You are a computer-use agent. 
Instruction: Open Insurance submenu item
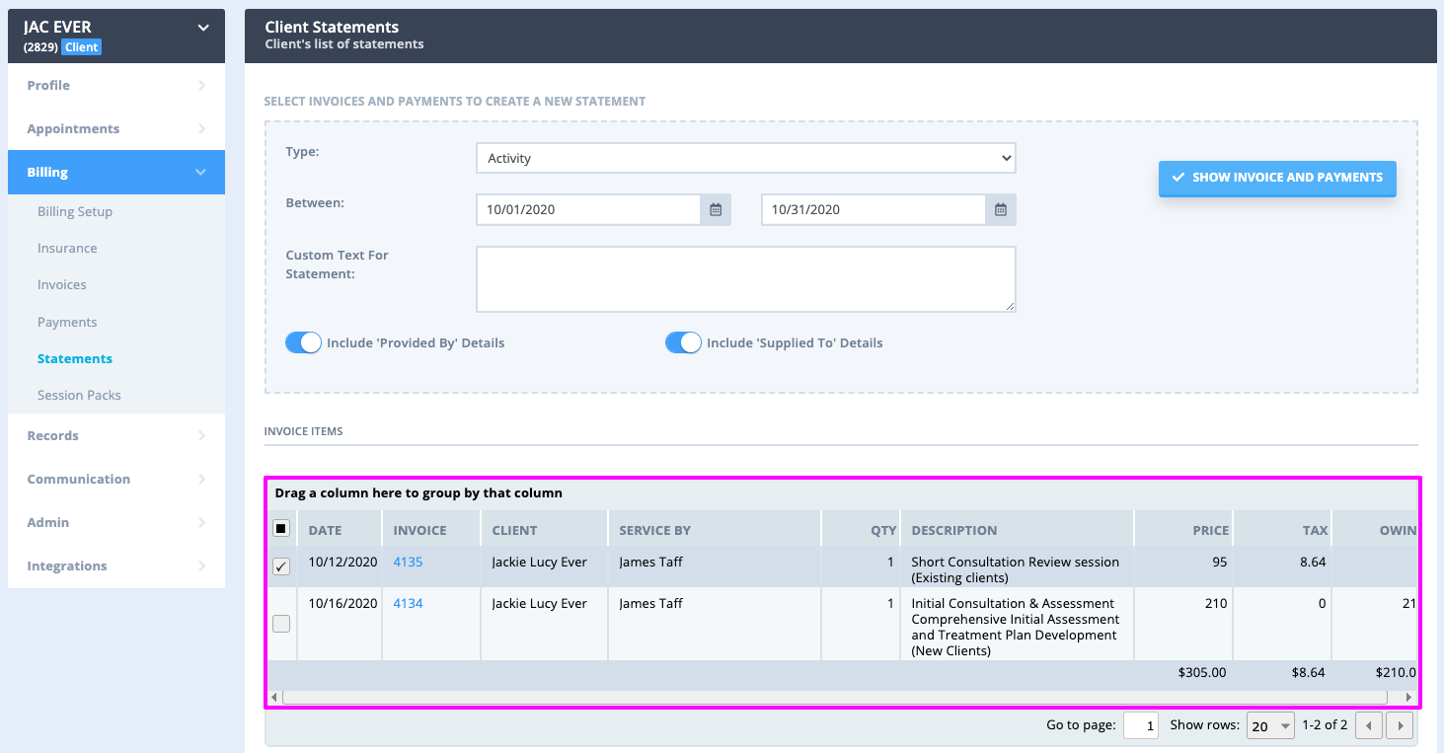point(67,249)
